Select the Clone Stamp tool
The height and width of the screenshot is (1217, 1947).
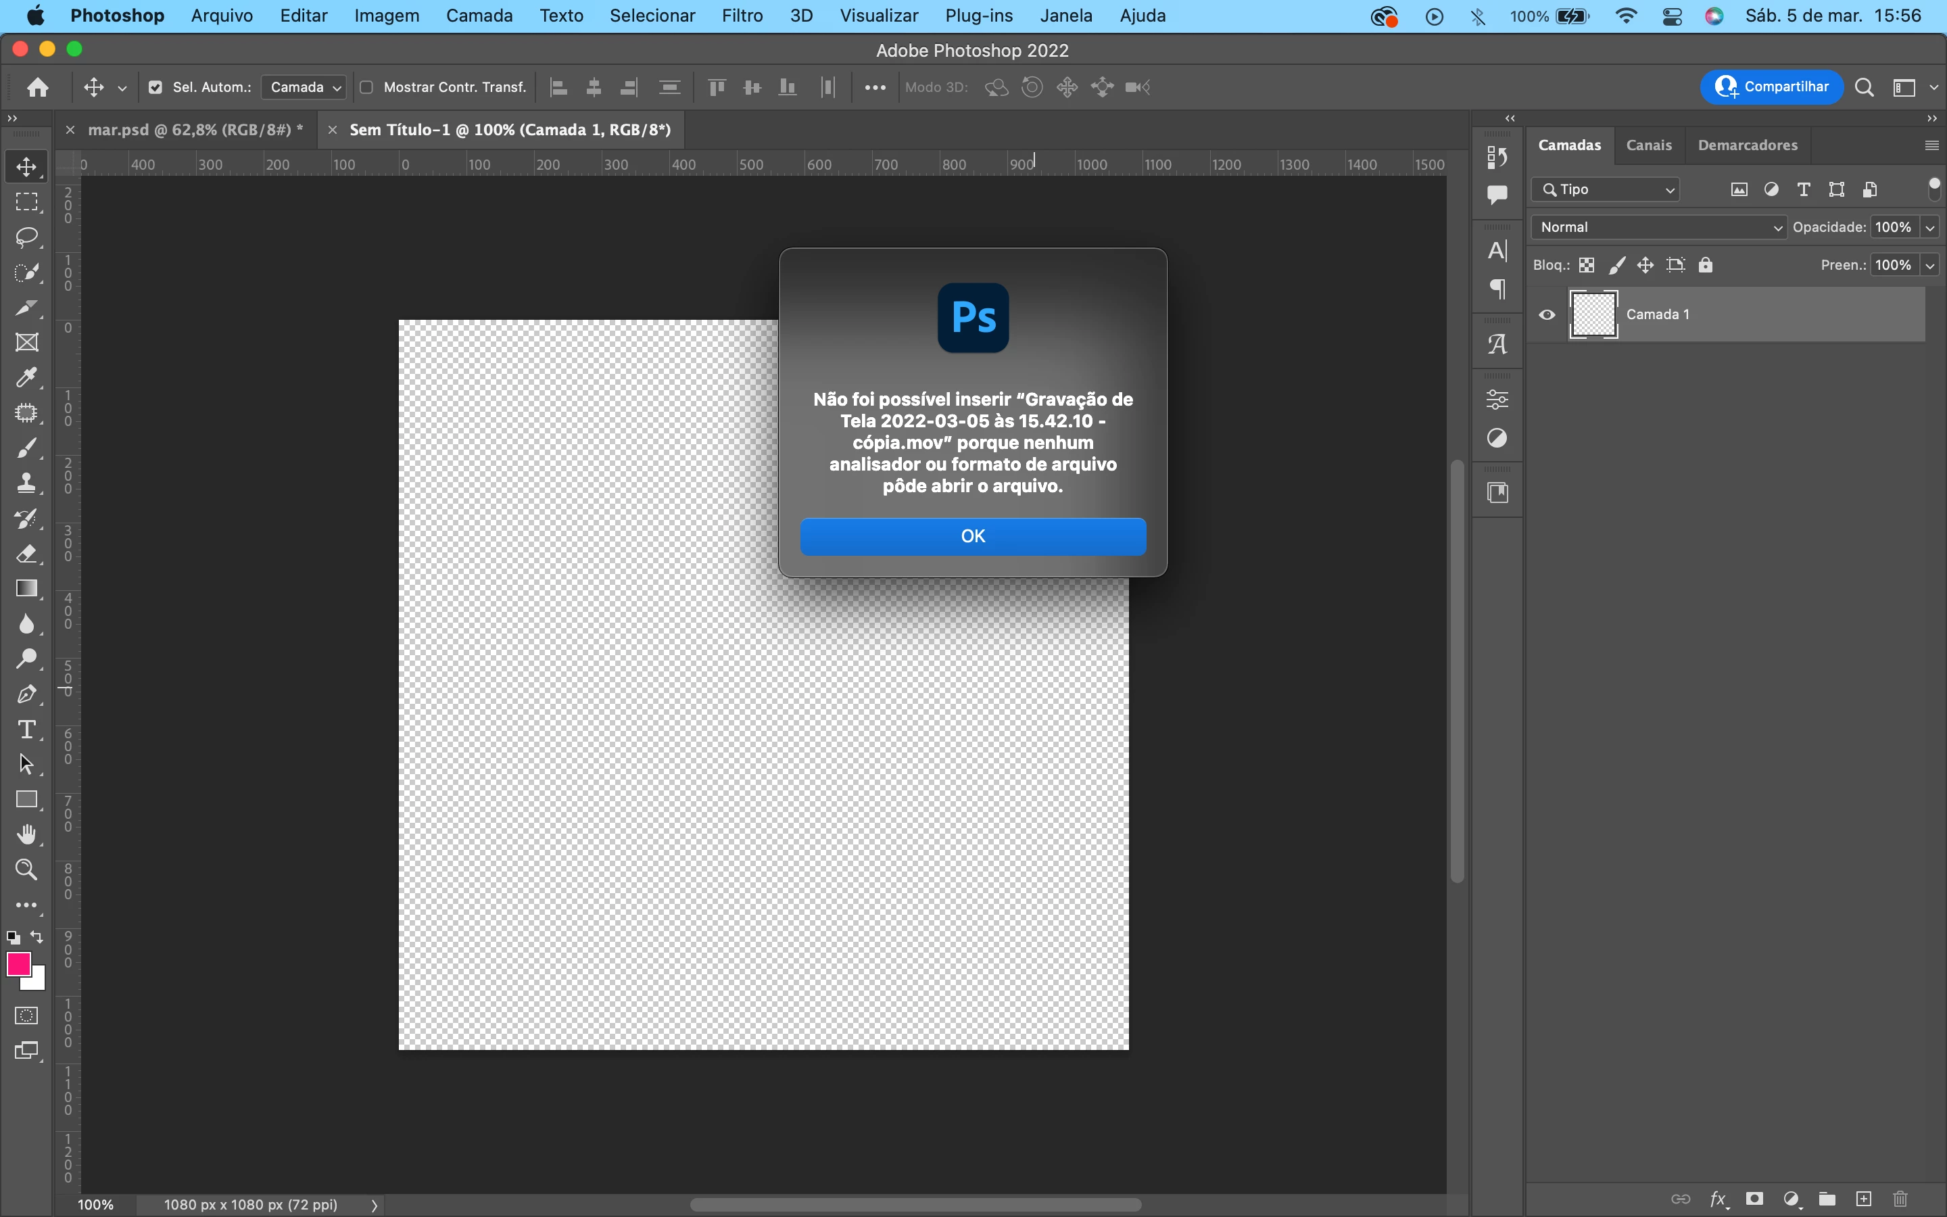26,483
